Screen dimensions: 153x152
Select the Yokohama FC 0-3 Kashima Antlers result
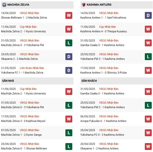[102, 135]
